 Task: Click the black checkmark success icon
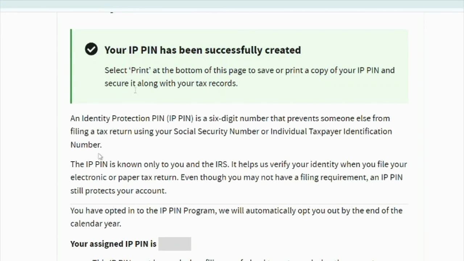click(91, 49)
